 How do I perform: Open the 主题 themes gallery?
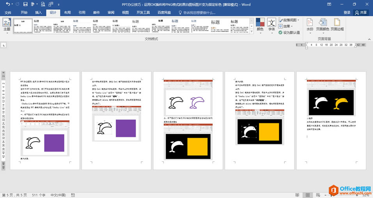click(7, 26)
